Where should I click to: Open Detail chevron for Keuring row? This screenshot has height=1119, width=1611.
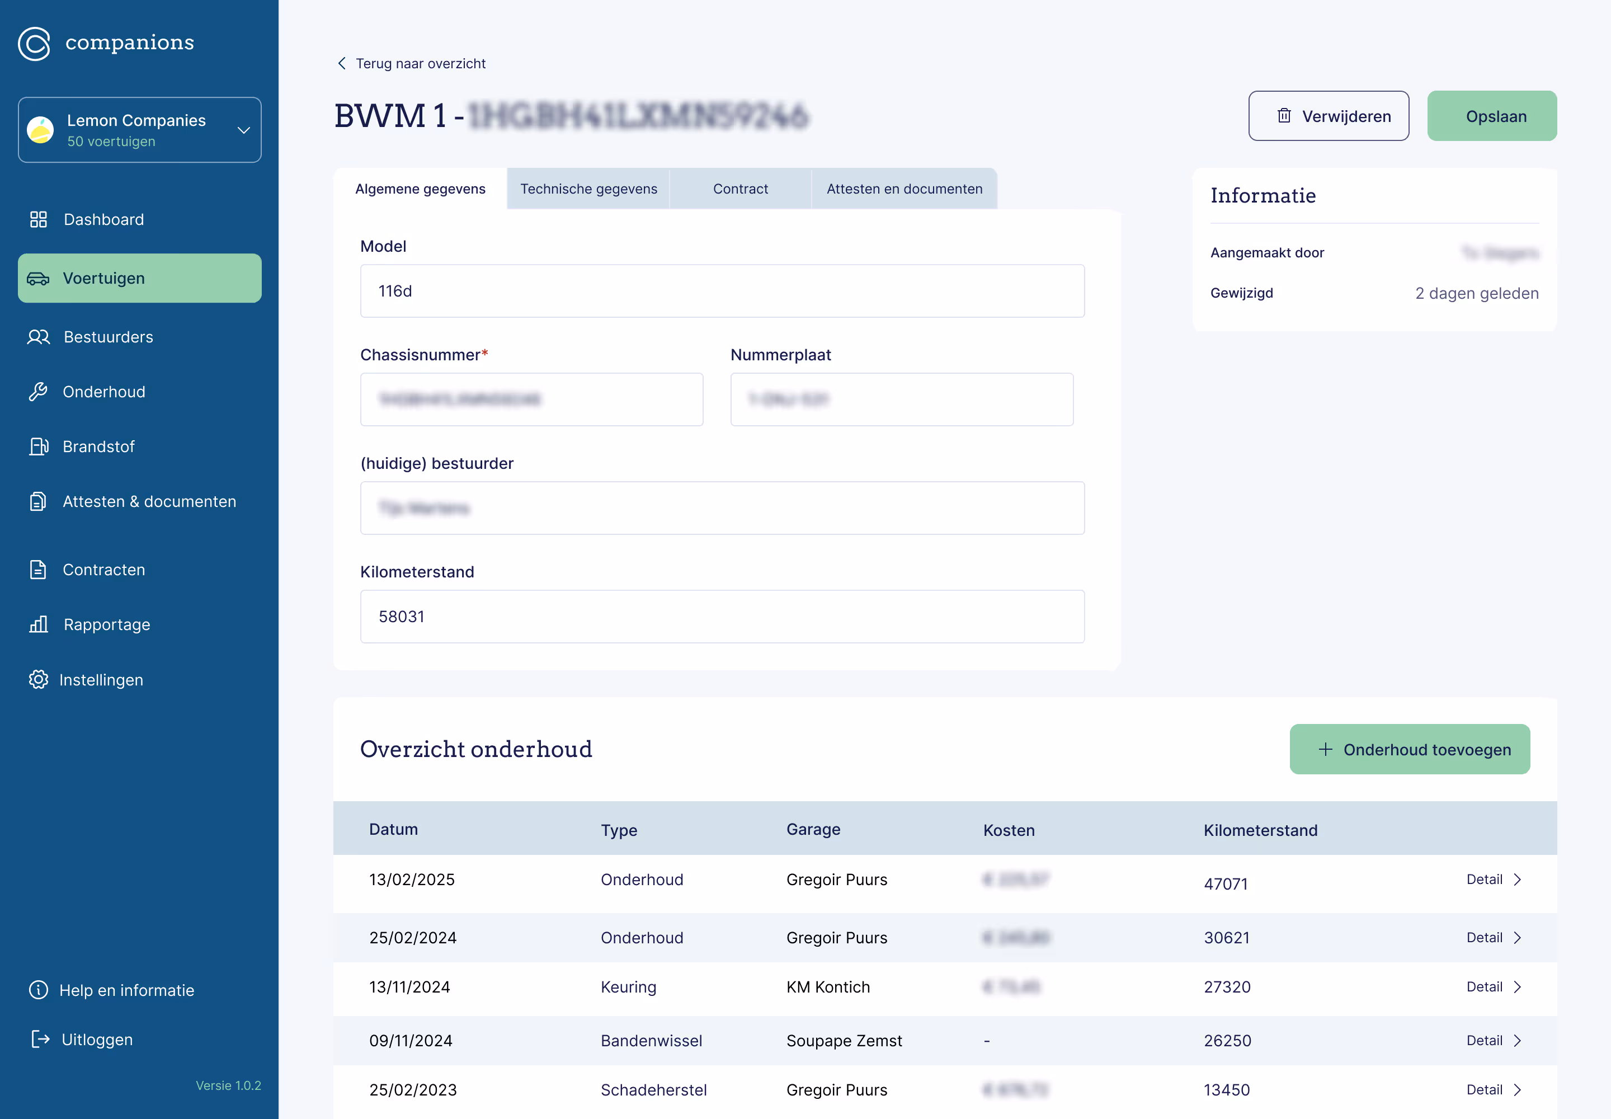tap(1517, 987)
